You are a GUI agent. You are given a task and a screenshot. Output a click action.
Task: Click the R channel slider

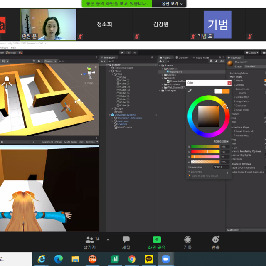205,147
